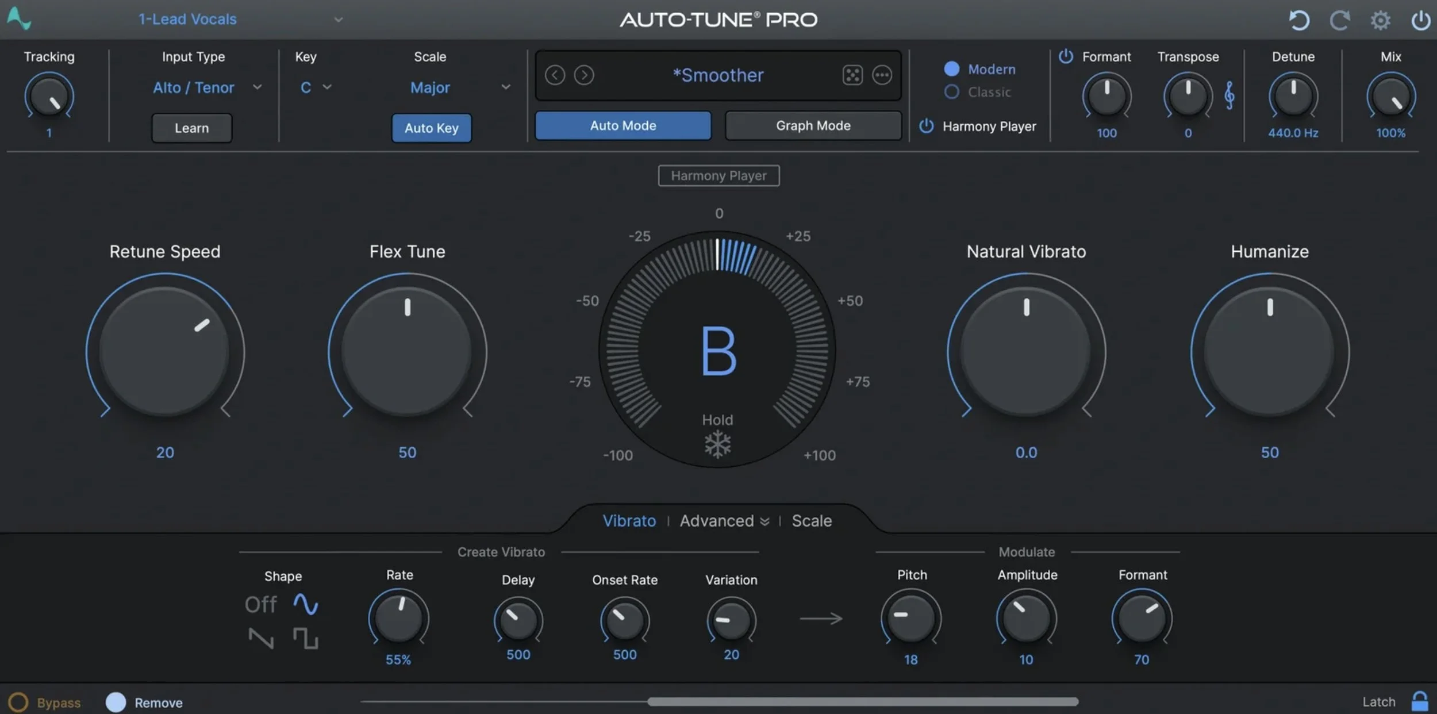Click the Hold freeze snowflake icon

click(717, 444)
